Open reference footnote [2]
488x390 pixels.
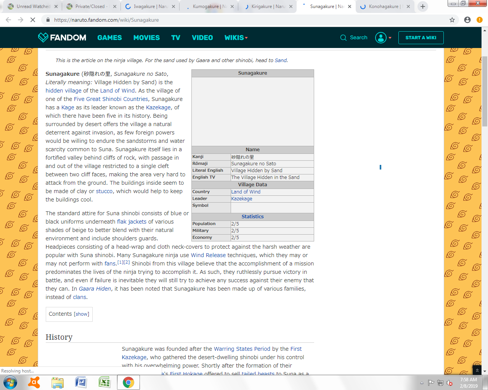[x=127, y=262]
